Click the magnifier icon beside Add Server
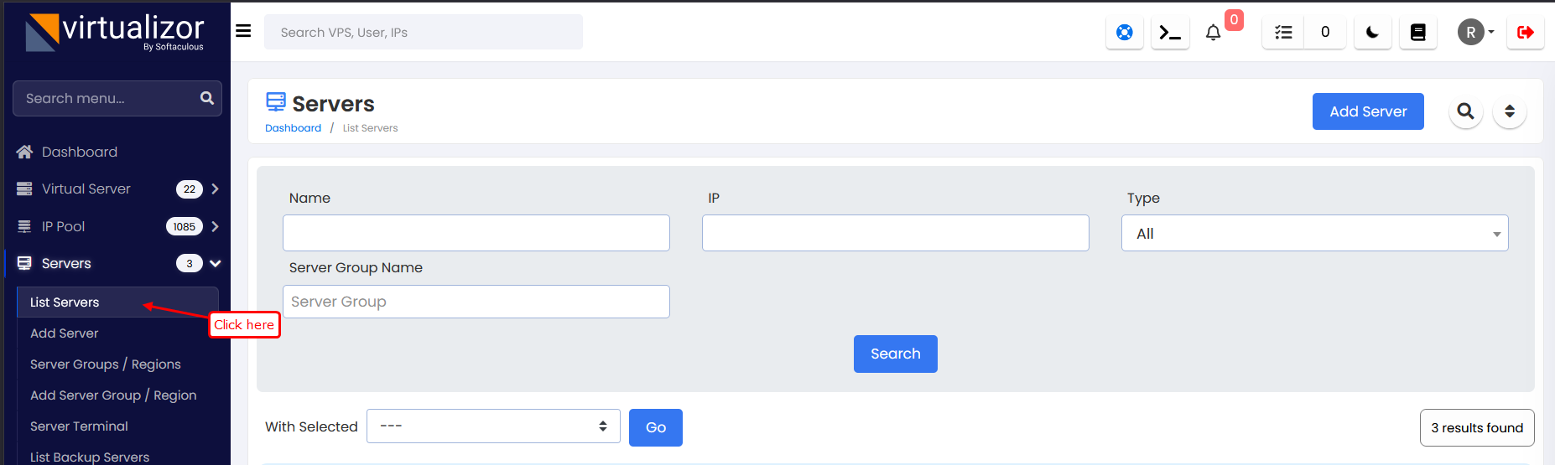The width and height of the screenshot is (1555, 465). click(x=1465, y=111)
